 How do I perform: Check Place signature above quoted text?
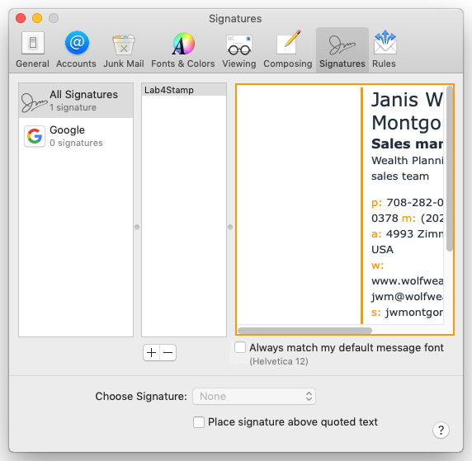click(199, 422)
